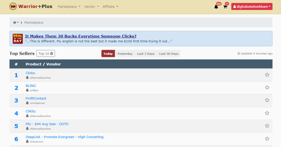Viewport: 281px width, 147px height.
Task: Click Marketplace in the breadcrumb
Action: click(x=34, y=22)
